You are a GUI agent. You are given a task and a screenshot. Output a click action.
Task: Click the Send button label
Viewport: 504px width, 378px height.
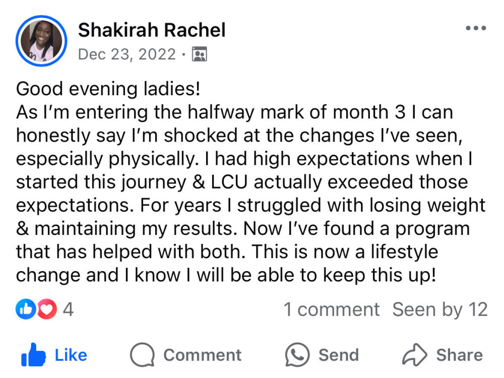tap(339, 355)
